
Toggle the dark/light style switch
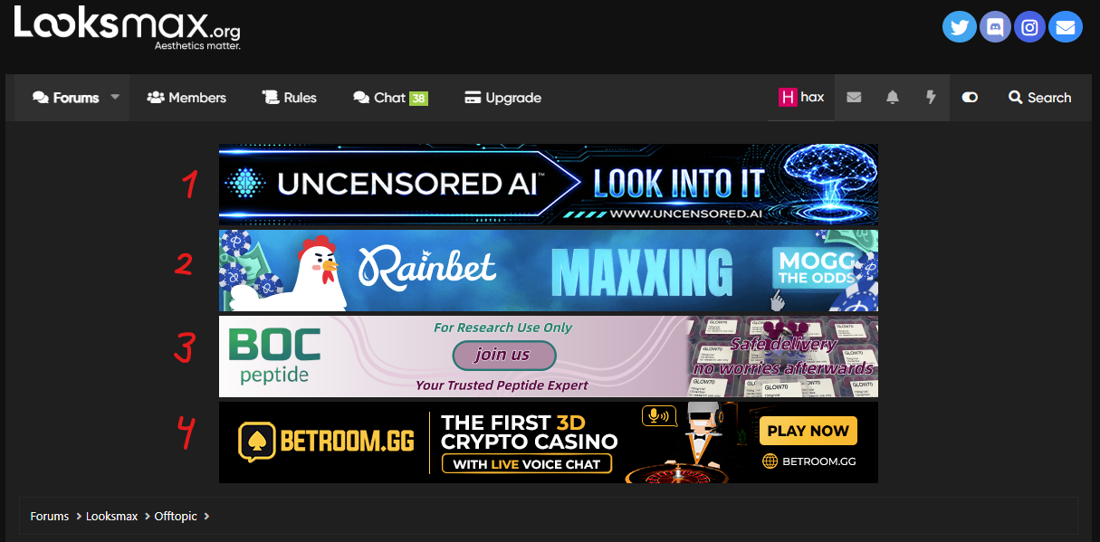pyautogui.click(x=970, y=98)
